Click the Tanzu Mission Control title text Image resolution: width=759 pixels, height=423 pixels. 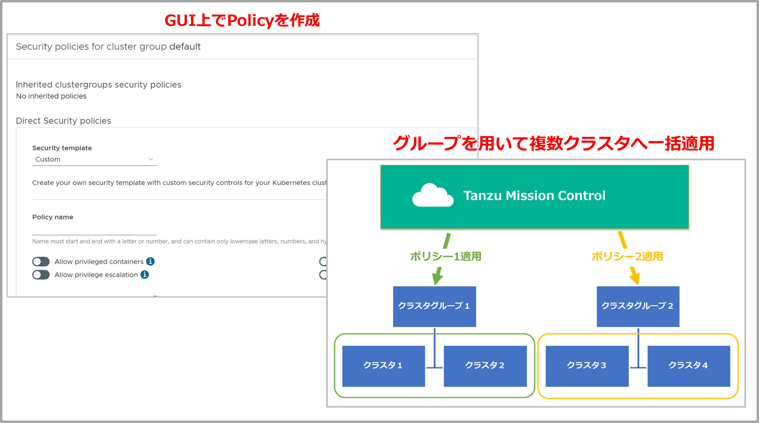[534, 196]
